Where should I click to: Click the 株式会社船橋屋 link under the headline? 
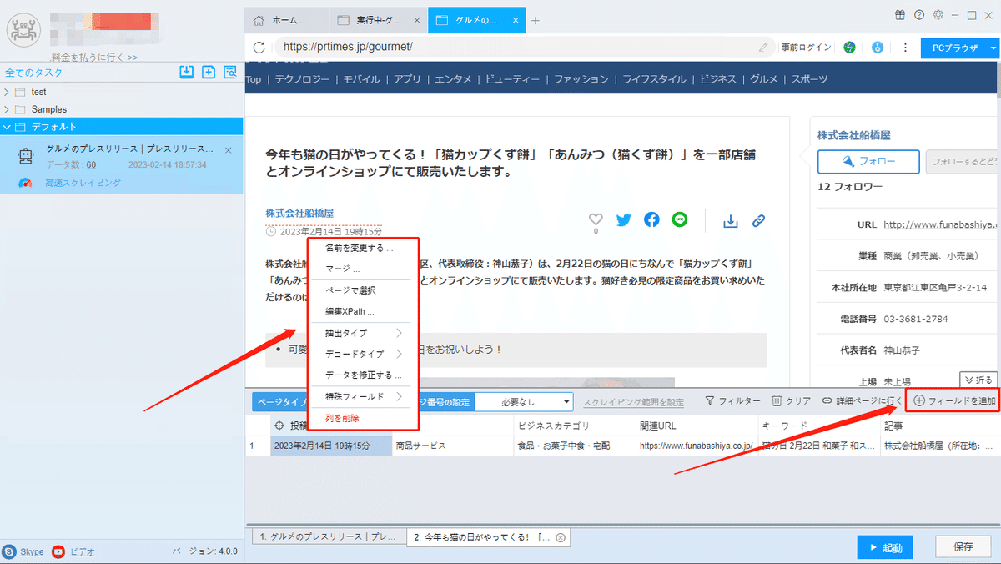(300, 214)
